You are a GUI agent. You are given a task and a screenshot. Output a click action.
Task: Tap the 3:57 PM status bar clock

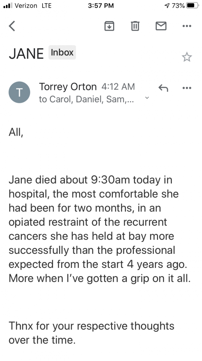coord(101,6)
